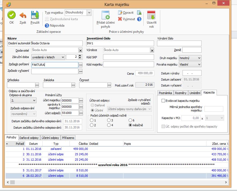The width and height of the screenshot is (237, 191).
Task: Open the Způsob pořízení lookup button
Action: pyautogui.click(x=81, y=65)
